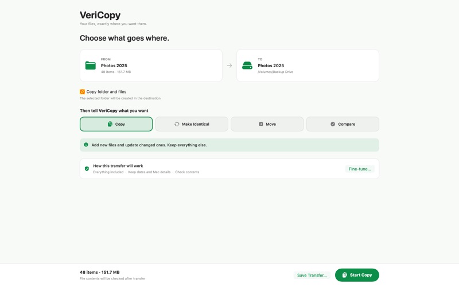459x287 pixels.
Task: Choose the TO Photos 2025 destination card
Action: coord(308,65)
